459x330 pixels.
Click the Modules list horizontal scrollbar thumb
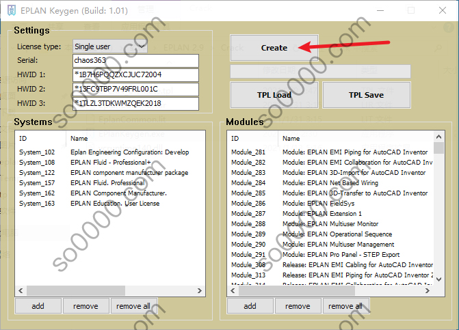[x=297, y=291]
